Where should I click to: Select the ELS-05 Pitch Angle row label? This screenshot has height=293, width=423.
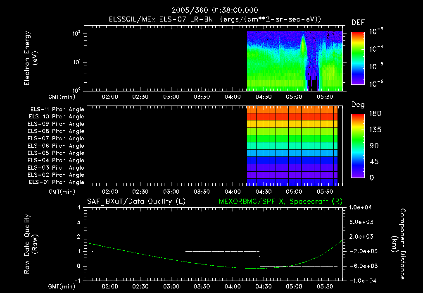(x=56, y=153)
